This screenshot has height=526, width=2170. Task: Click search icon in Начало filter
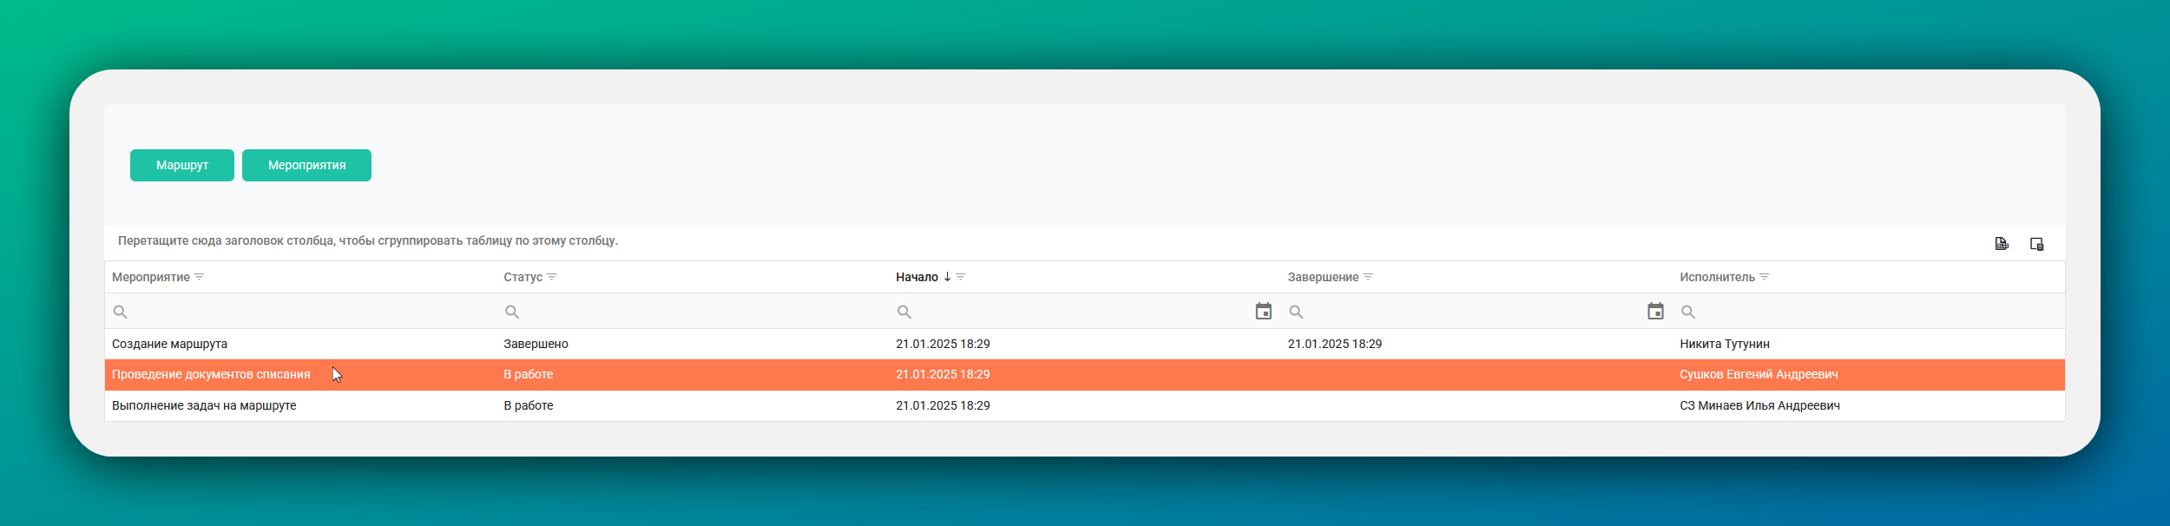tap(904, 312)
